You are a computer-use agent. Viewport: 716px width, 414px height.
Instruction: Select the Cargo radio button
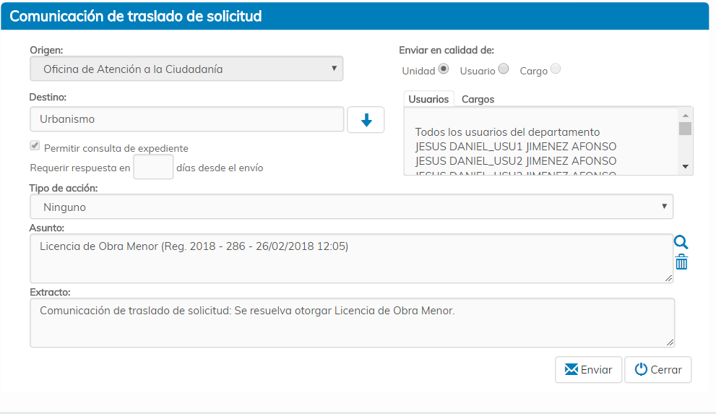point(555,69)
